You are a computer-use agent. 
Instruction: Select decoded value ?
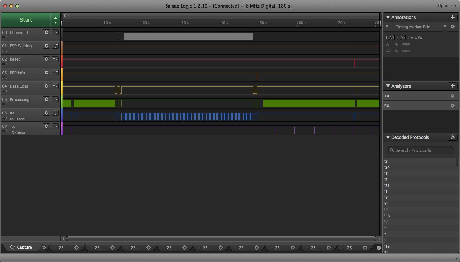pyautogui.click(x=385, y=234)
